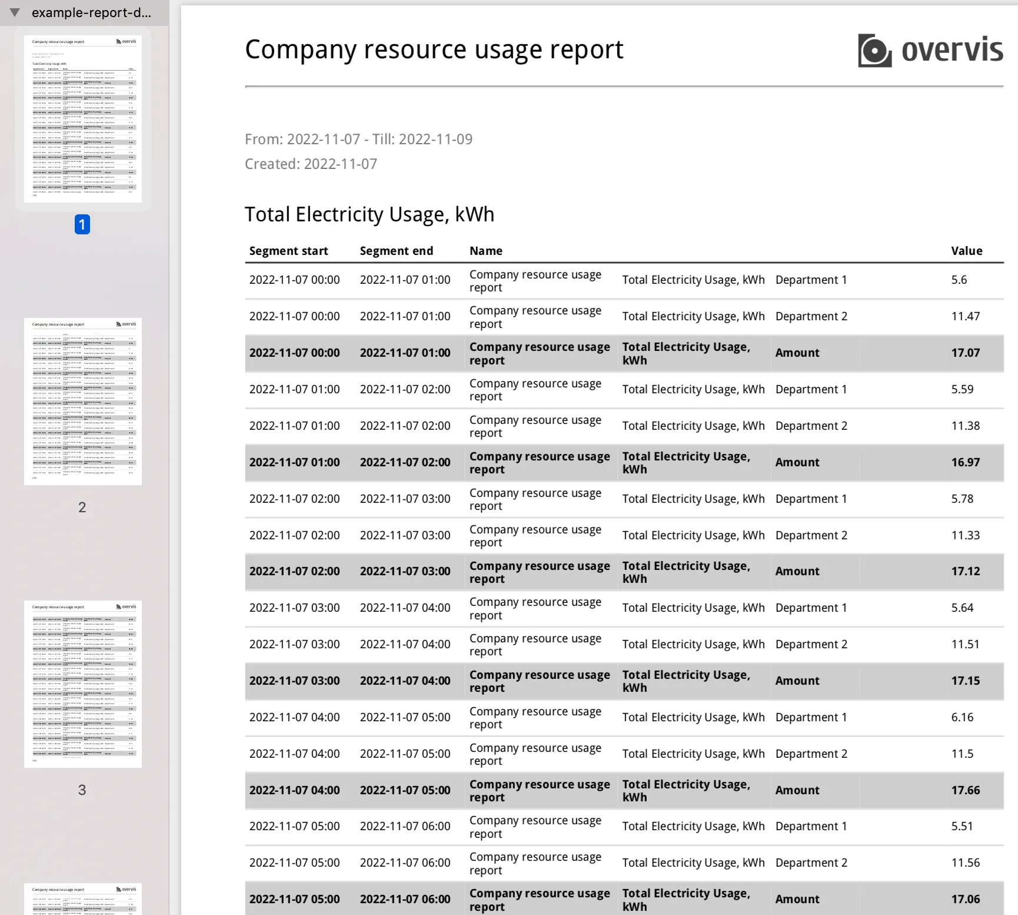Click bold segment end '2022-11-07 03:00' in 17.12 row
The width and height of the screenshot is (1018, 915).
(405, 571)
